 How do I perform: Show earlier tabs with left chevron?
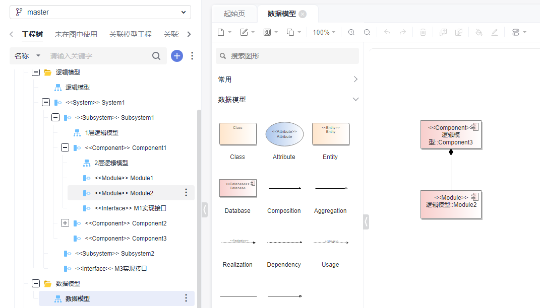coord(12,34)
